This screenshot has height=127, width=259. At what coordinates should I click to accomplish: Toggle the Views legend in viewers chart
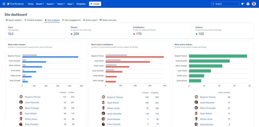[71, 92]
